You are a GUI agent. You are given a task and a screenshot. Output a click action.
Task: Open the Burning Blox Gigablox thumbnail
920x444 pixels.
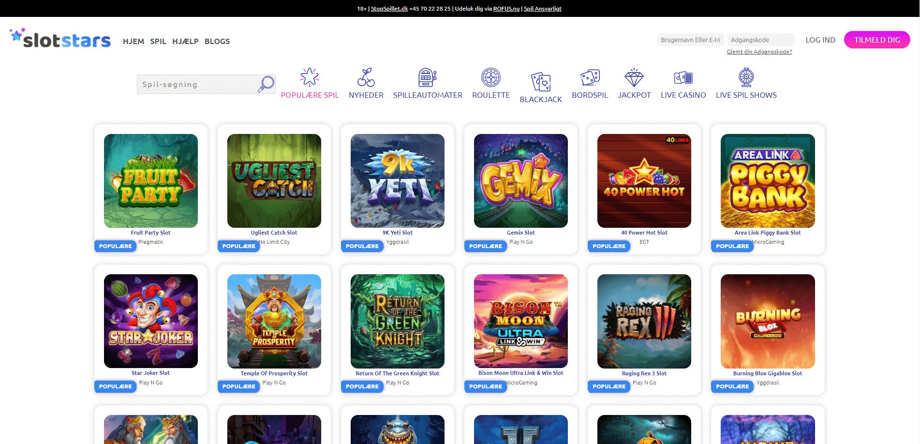768,321
